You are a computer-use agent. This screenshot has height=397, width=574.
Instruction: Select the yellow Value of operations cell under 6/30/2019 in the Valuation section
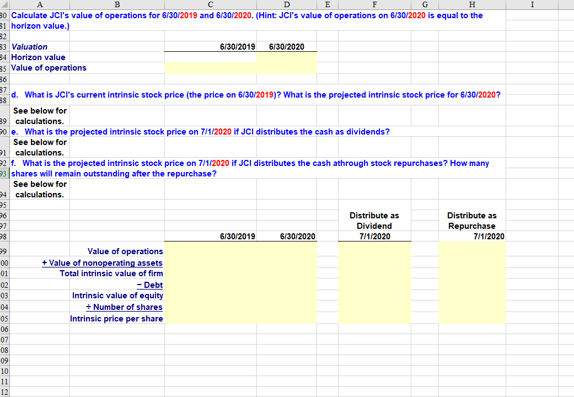211,68
